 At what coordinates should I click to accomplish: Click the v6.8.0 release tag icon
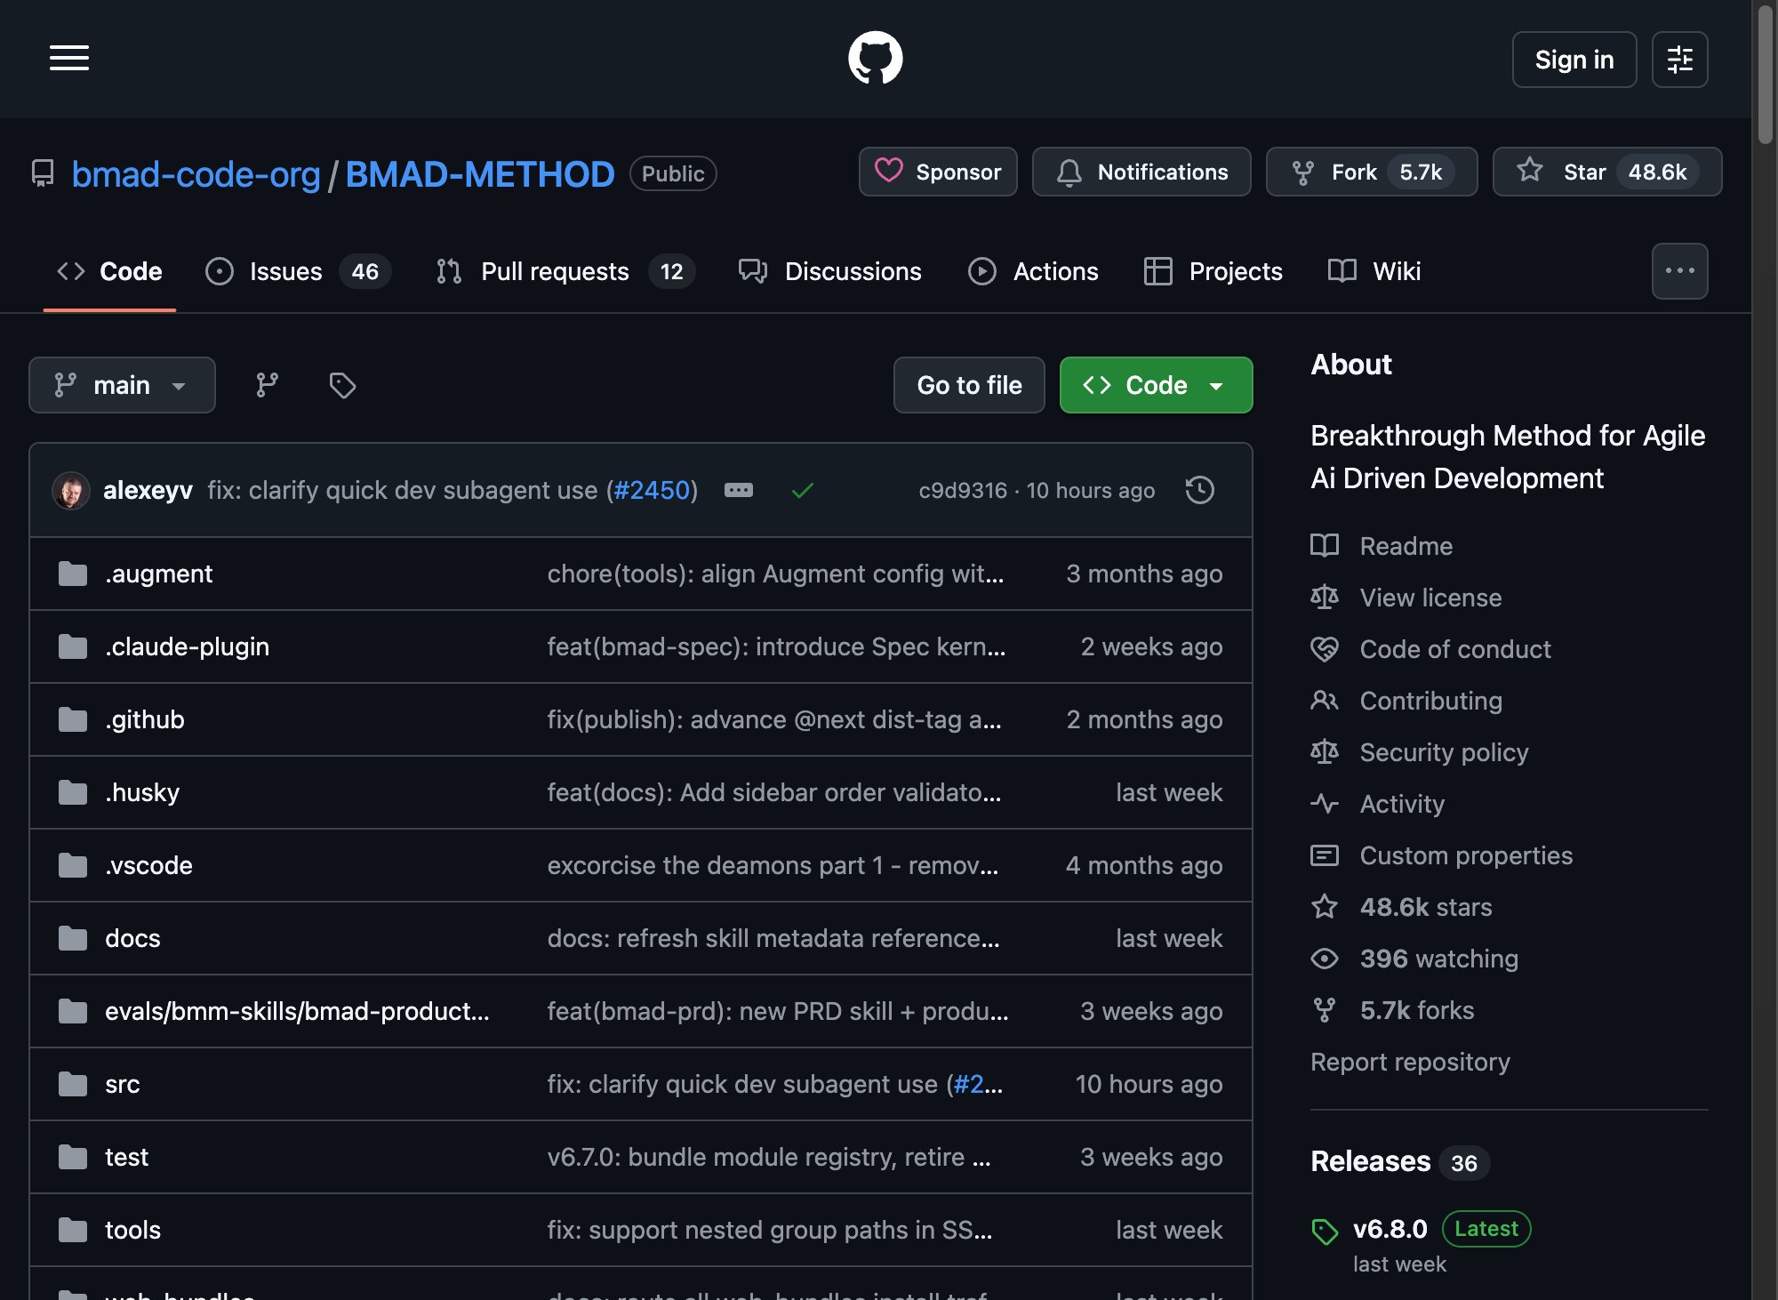coord(1325,1232)
